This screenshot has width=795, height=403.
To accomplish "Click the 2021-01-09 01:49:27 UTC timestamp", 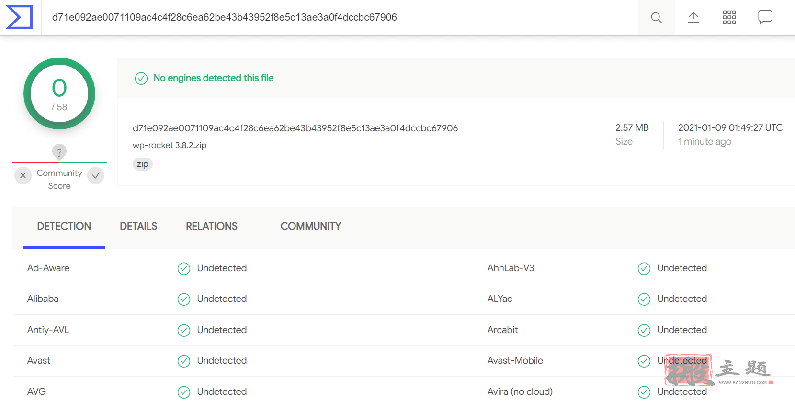I will pyautogui.click(x=730, y=127).
